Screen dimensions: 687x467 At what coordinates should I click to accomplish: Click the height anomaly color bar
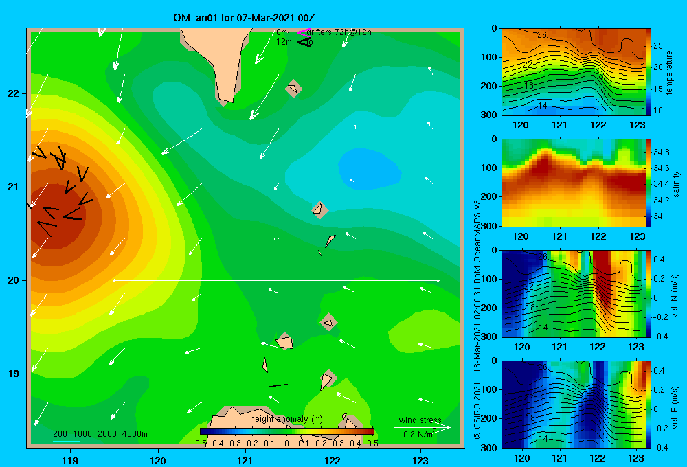click(x=287, y=431)
